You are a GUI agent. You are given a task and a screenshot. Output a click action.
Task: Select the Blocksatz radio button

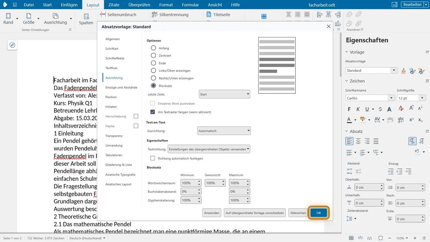[154, 86]
